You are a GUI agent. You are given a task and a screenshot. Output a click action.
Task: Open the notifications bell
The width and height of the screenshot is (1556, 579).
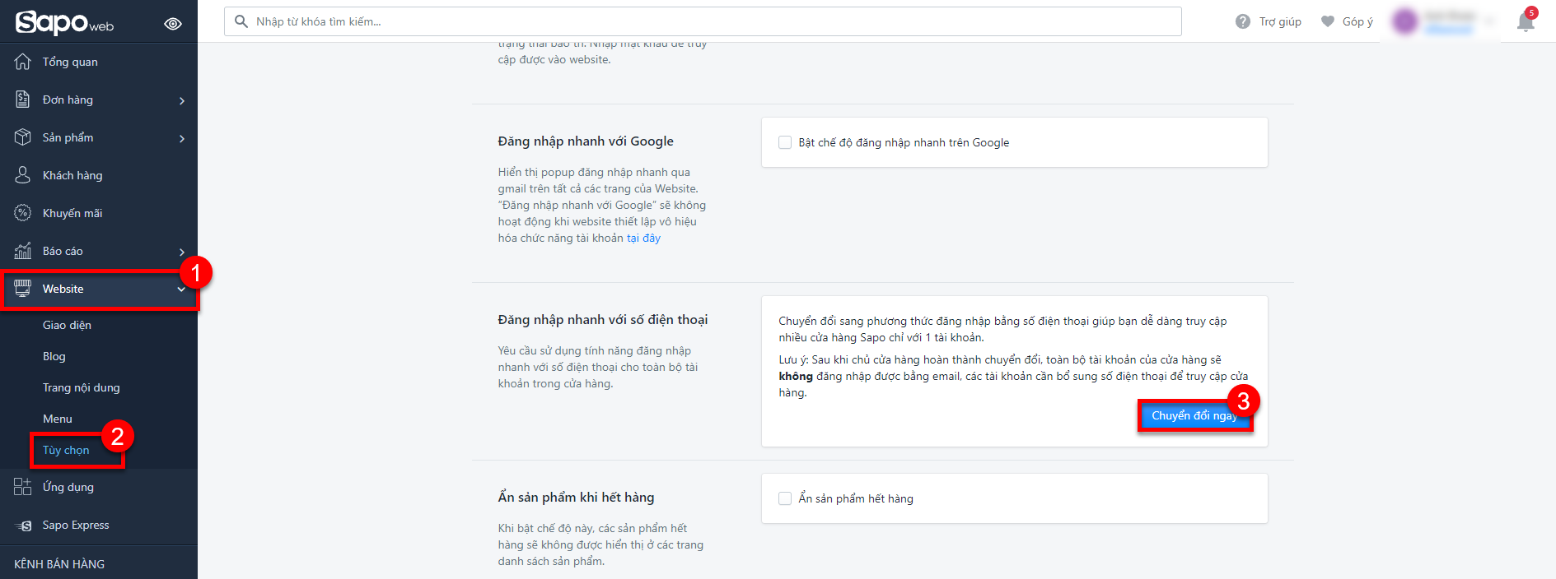(x=1526, y=22)
